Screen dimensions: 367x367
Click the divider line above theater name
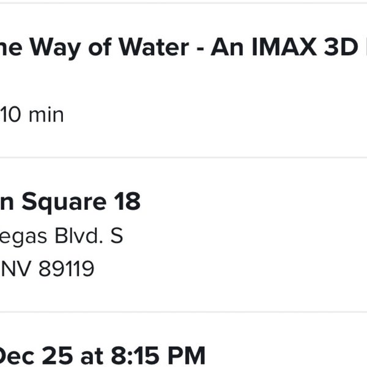tap(183, 157)
